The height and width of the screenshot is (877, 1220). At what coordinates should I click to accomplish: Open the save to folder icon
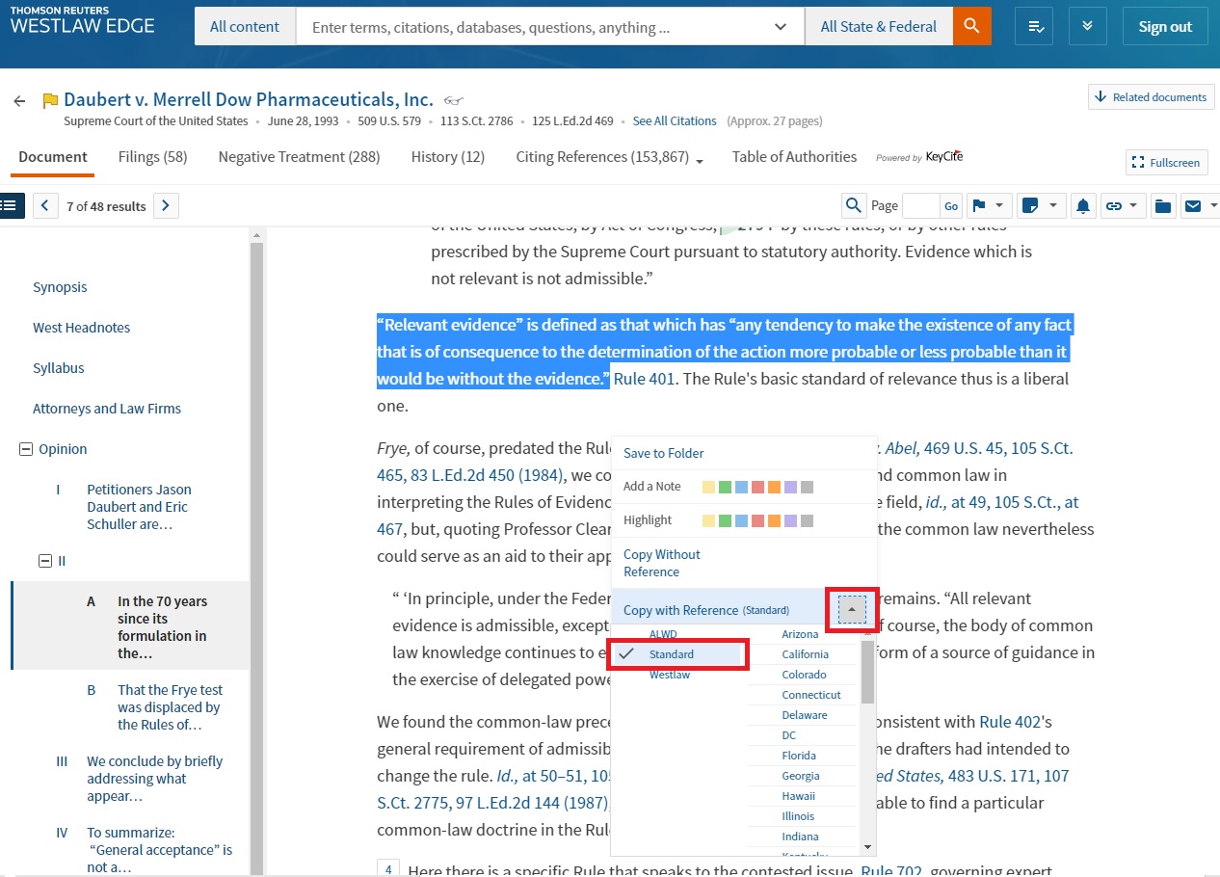[1163, 205]
